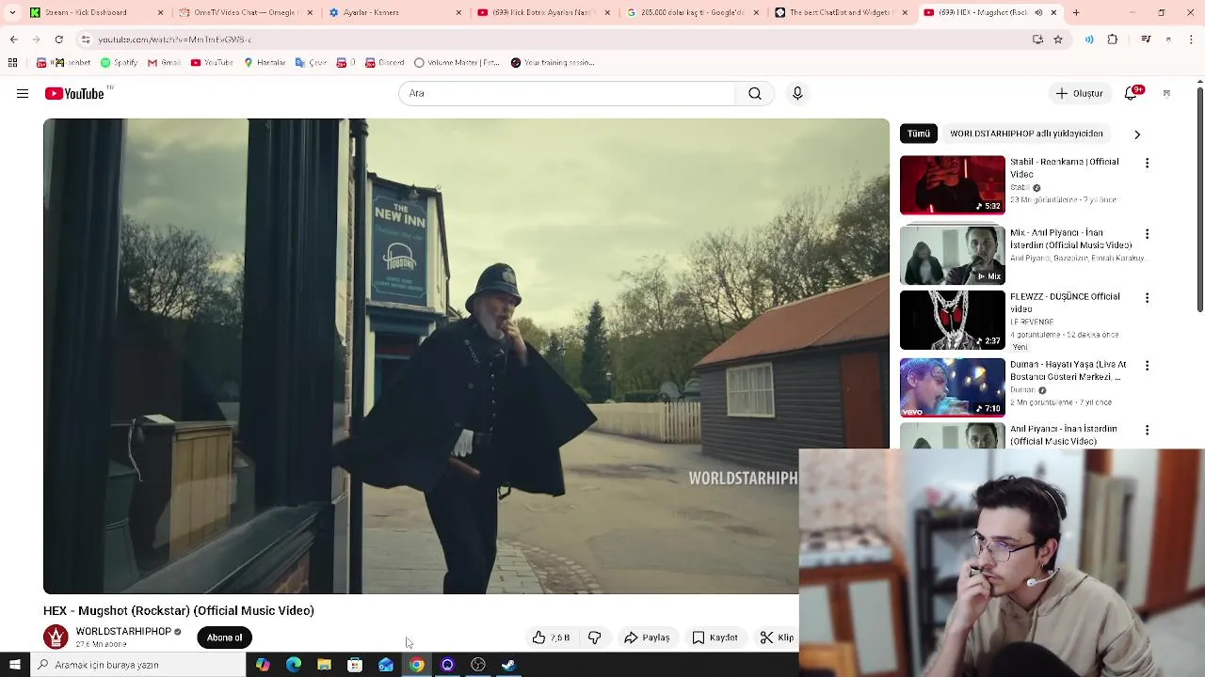Viewport: 1205px width, 677px height.
Task: Open Anıl Piyancı Mix thumbnail
Action: tap(953, 255)
